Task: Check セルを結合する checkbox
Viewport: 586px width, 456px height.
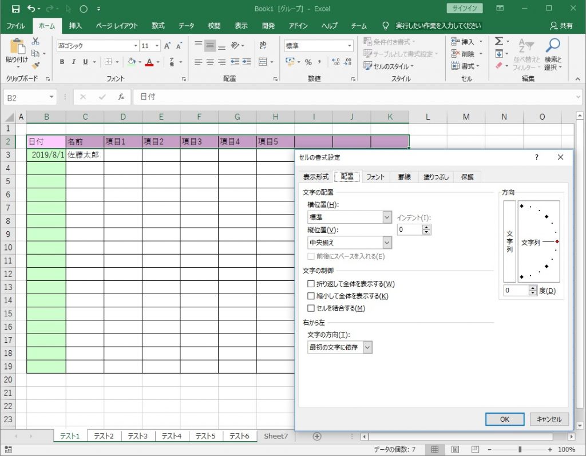Action: 311,308
